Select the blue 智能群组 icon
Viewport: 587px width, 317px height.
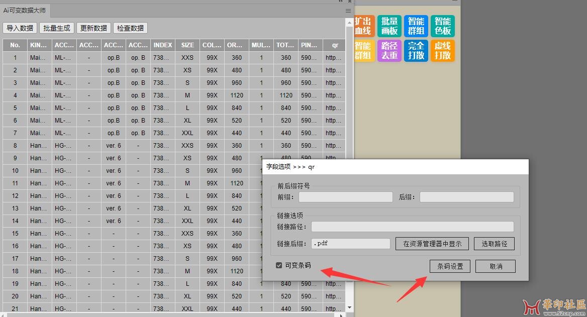click(416, 26)
